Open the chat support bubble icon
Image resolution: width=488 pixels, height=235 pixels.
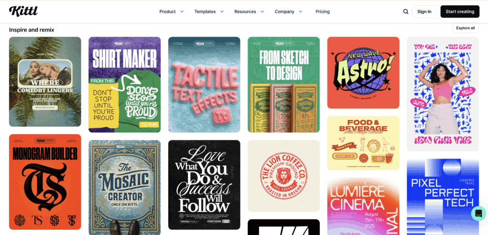[x=478, y=213]
